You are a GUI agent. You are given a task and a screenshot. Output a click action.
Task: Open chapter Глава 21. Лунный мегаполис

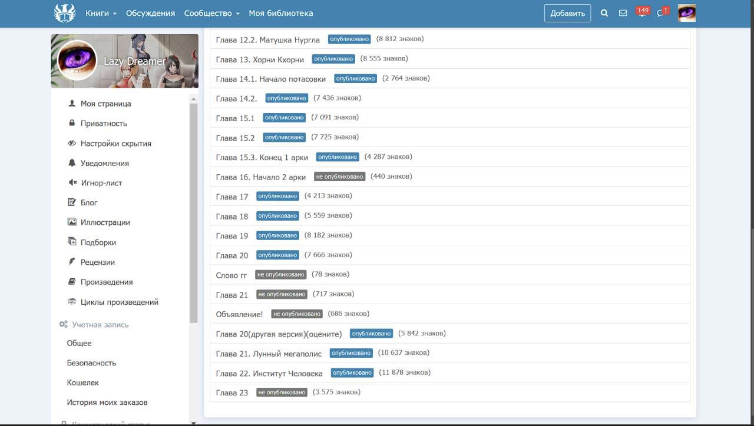coord(269,354)
